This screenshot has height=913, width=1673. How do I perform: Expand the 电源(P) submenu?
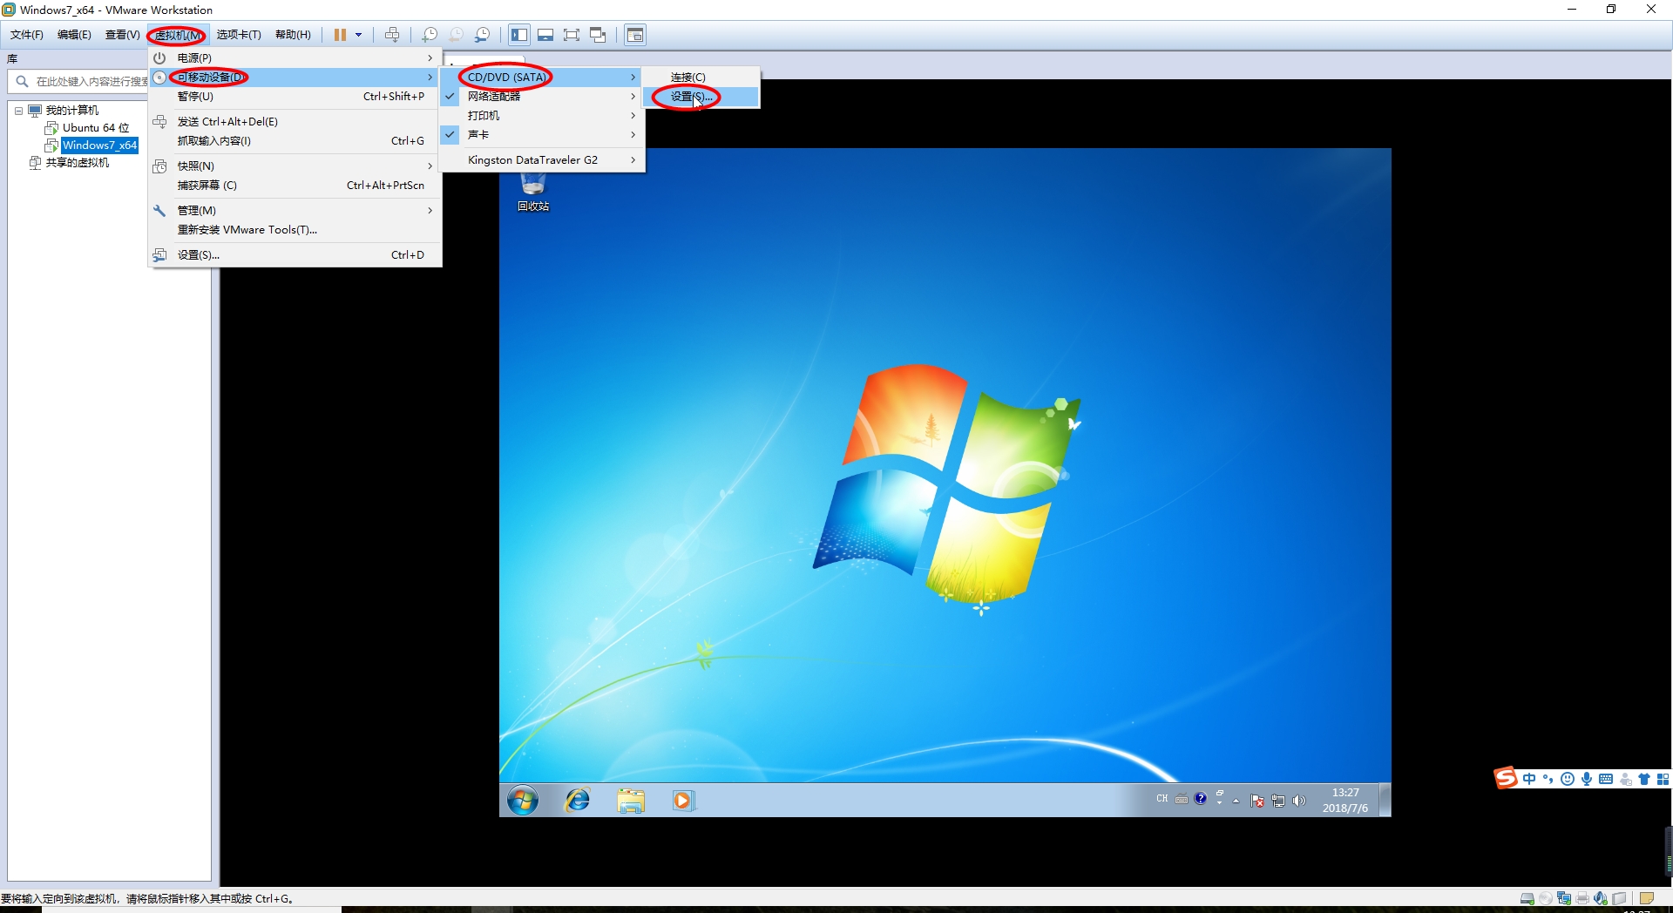click(295, 57)
